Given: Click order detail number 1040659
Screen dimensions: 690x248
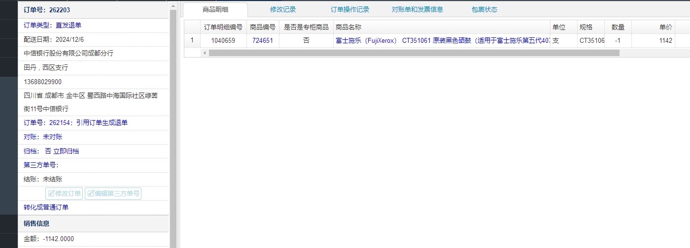Looking at the screenshot, I should [223, 41].
